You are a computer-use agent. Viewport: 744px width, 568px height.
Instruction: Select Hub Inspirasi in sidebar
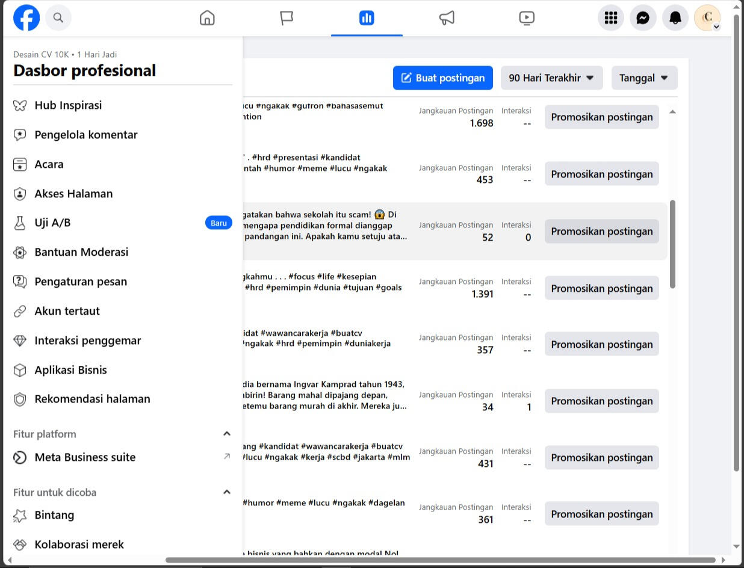pos(68,105)
